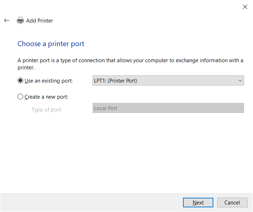Click the "Use an existing port:" label text

point(49,81)
